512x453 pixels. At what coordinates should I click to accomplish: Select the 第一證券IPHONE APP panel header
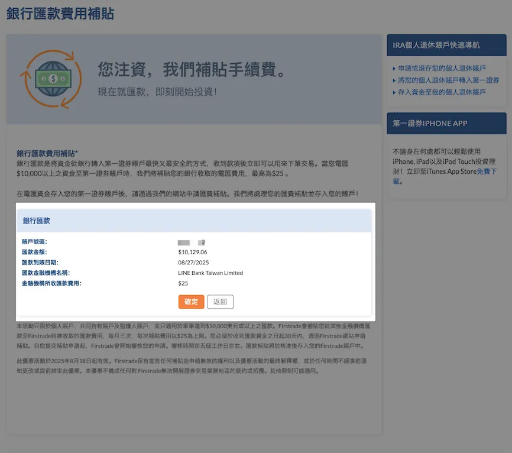(446, 124)
